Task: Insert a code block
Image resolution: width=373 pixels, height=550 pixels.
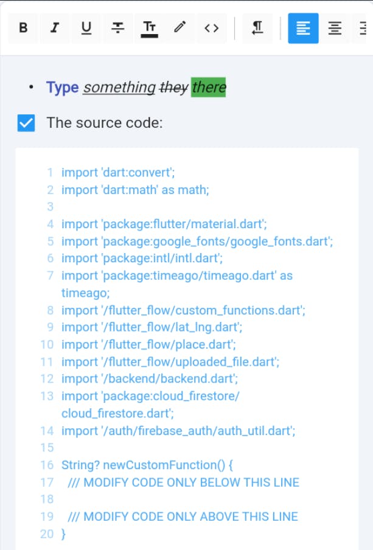Action: (211, 28)
